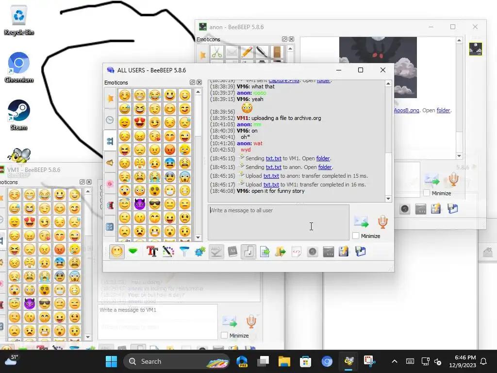This screenshot has height=373, width=497.
Task: Close the Emoticons panel in ALL USERS window
Action: [199, 83]
